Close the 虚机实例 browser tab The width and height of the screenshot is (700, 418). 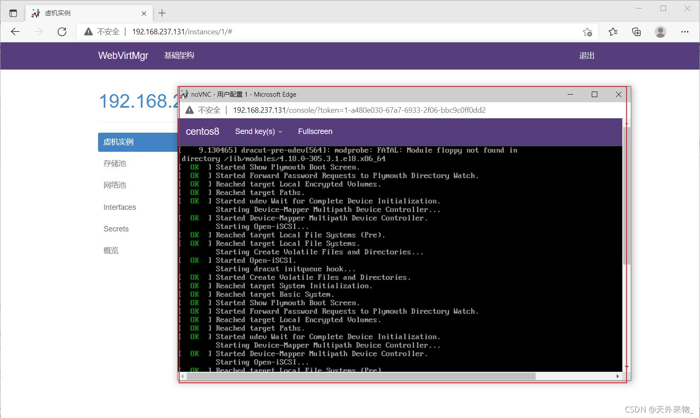tap(144, 13)
